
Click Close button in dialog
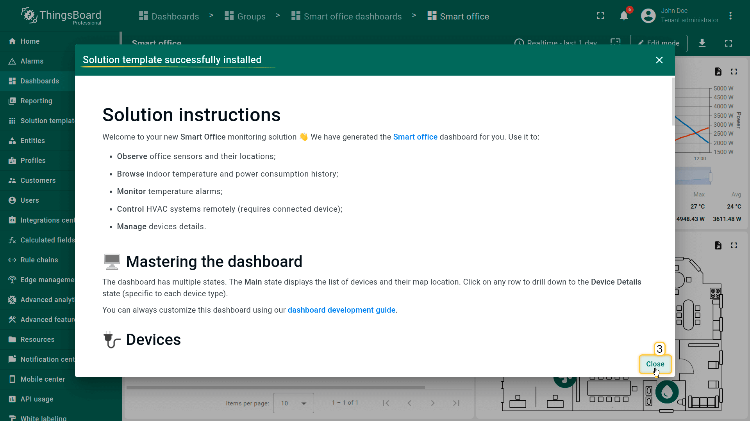coord(655,364)
